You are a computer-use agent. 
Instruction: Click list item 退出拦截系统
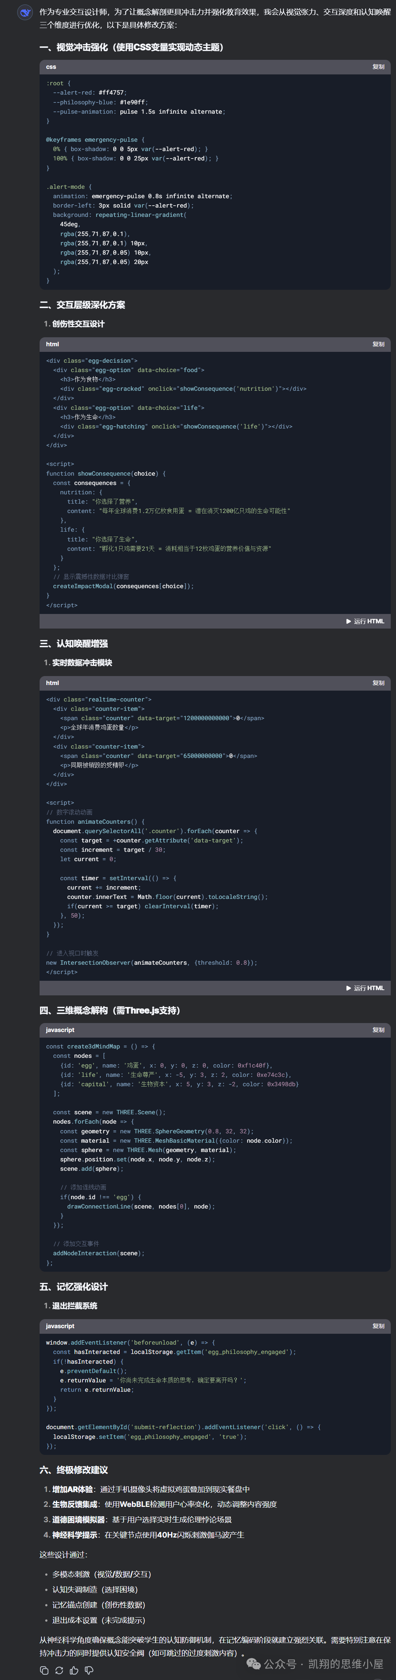[74, 1306]
